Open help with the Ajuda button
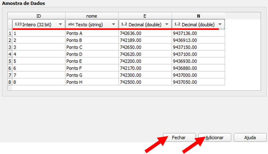The height and width of the screenshot is (154, 268). 250,137
